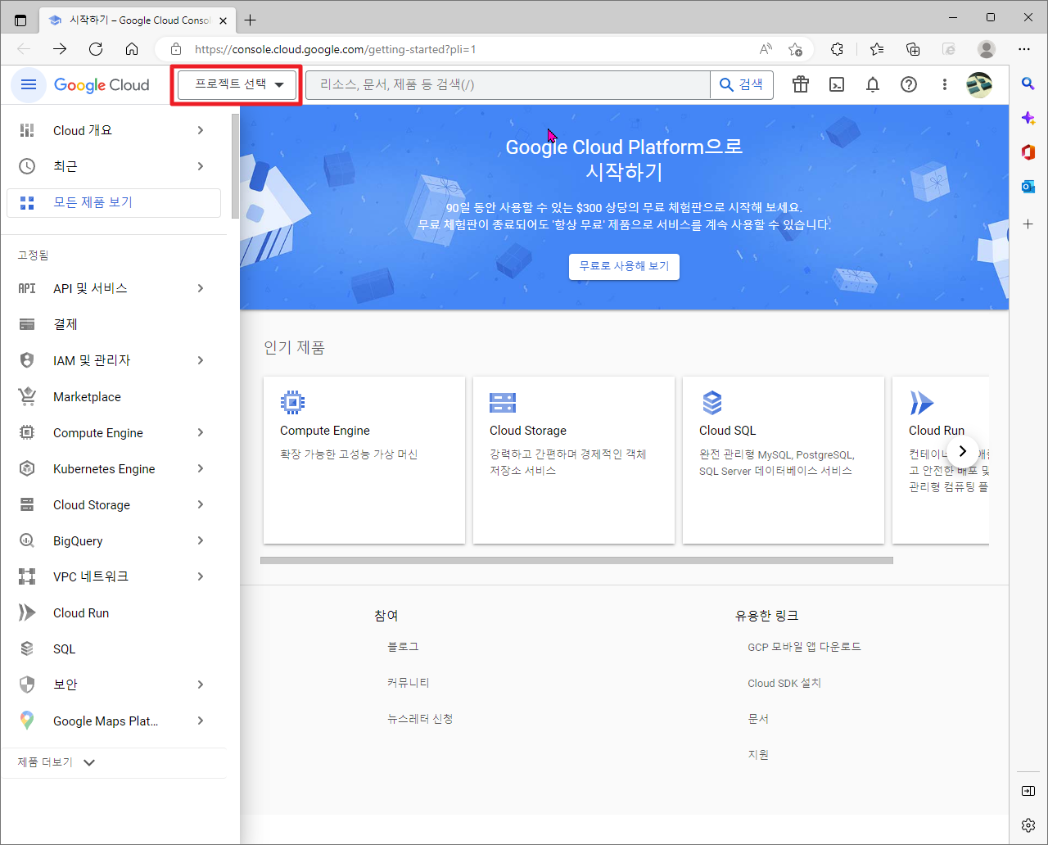Toggle the hamburger navigation menu
Image resolution: width=1048 pixels, height=845 pixels.
29,84
